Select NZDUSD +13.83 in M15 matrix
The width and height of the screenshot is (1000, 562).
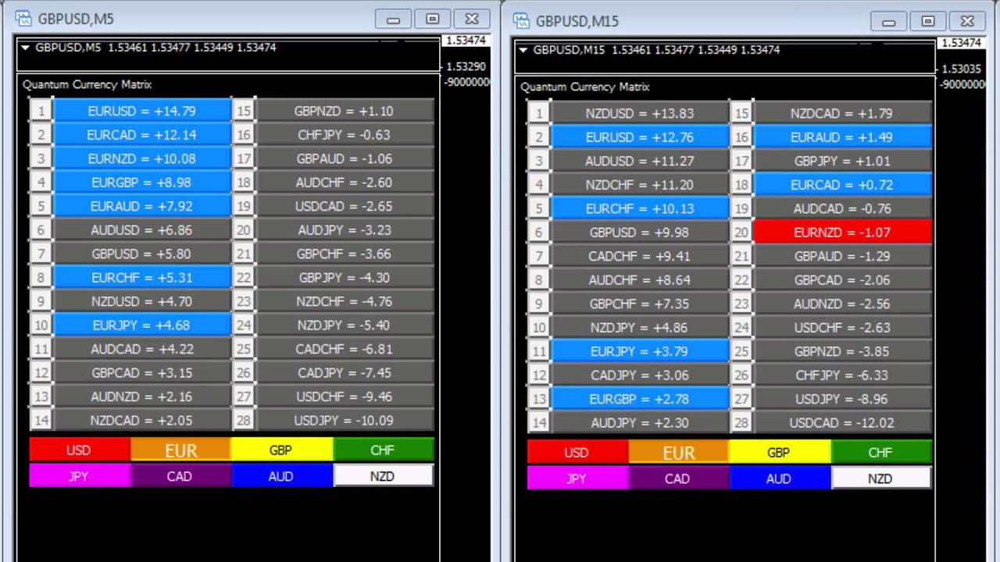640,114
